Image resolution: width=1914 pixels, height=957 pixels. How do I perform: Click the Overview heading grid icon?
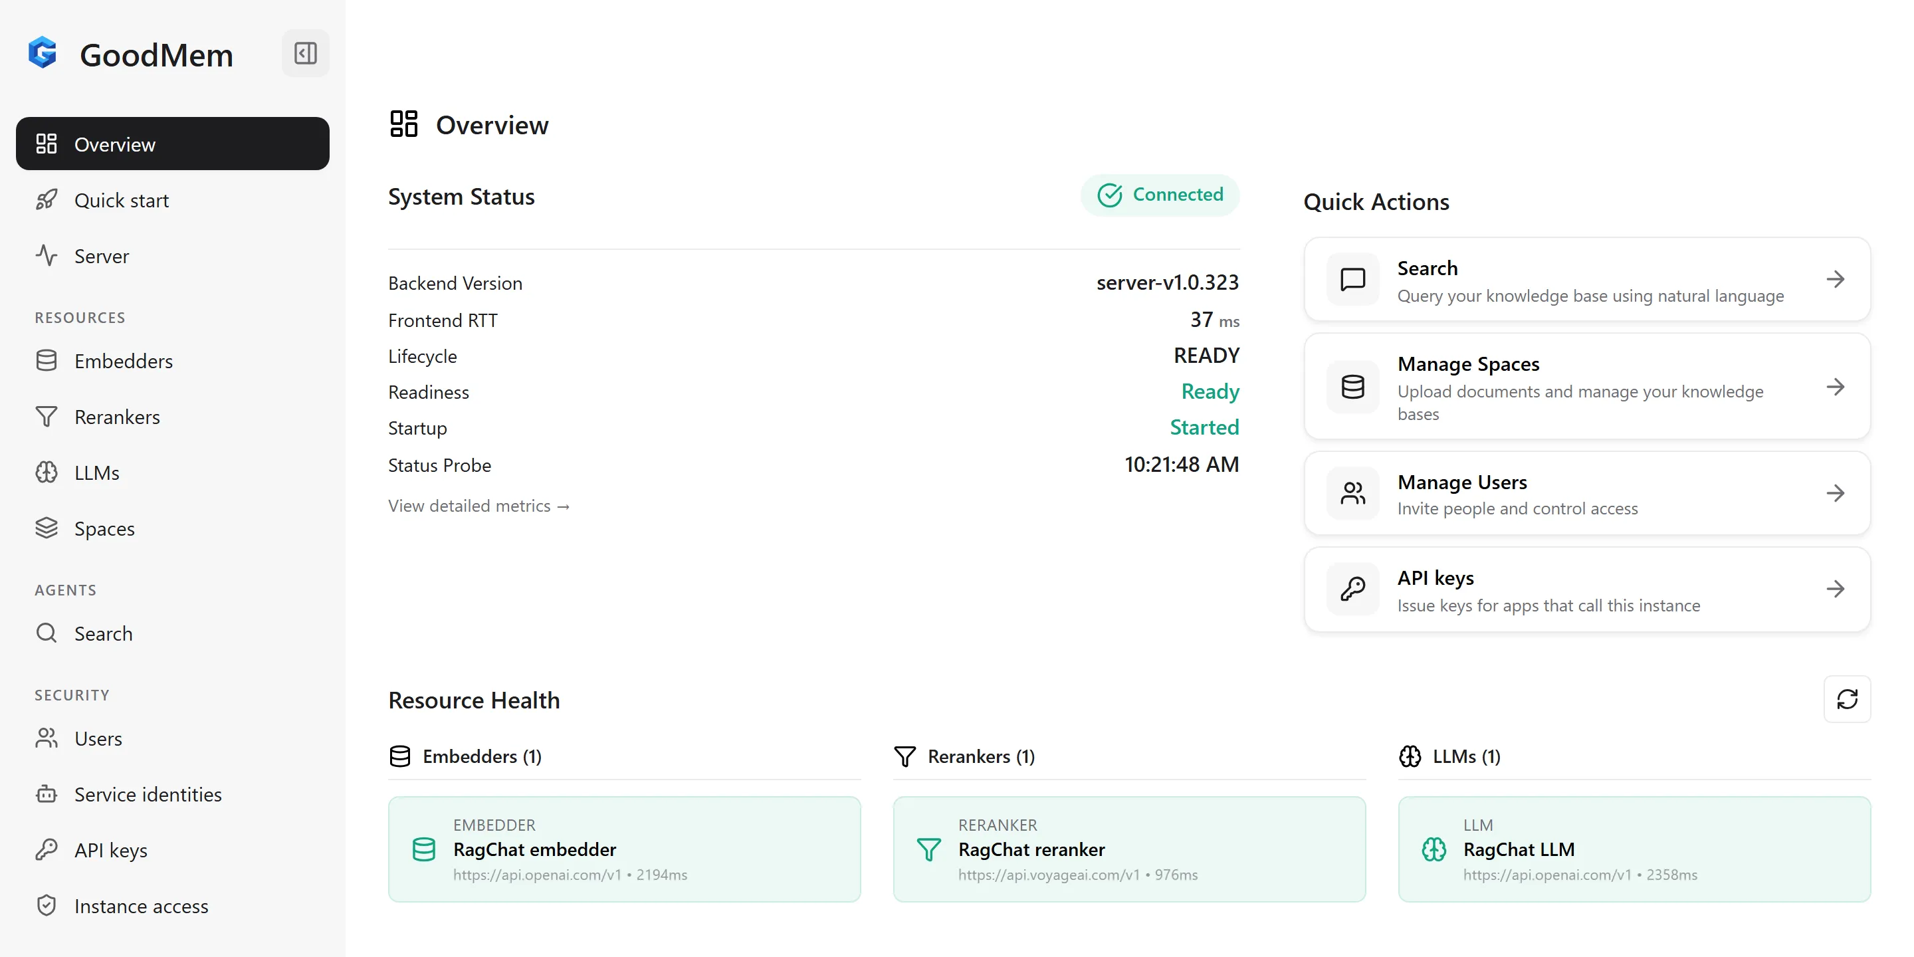(x=403, y=124)
